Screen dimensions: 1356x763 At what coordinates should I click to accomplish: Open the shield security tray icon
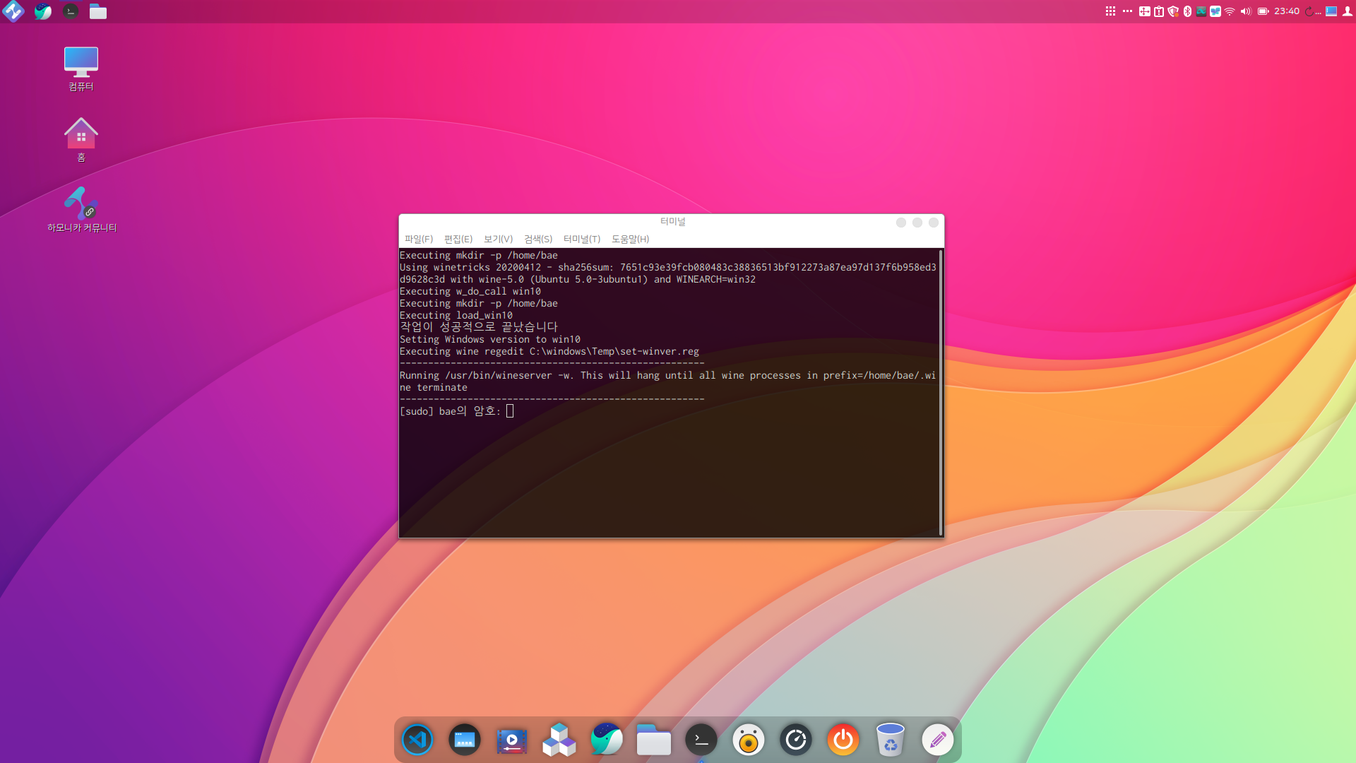point(1173,11)
